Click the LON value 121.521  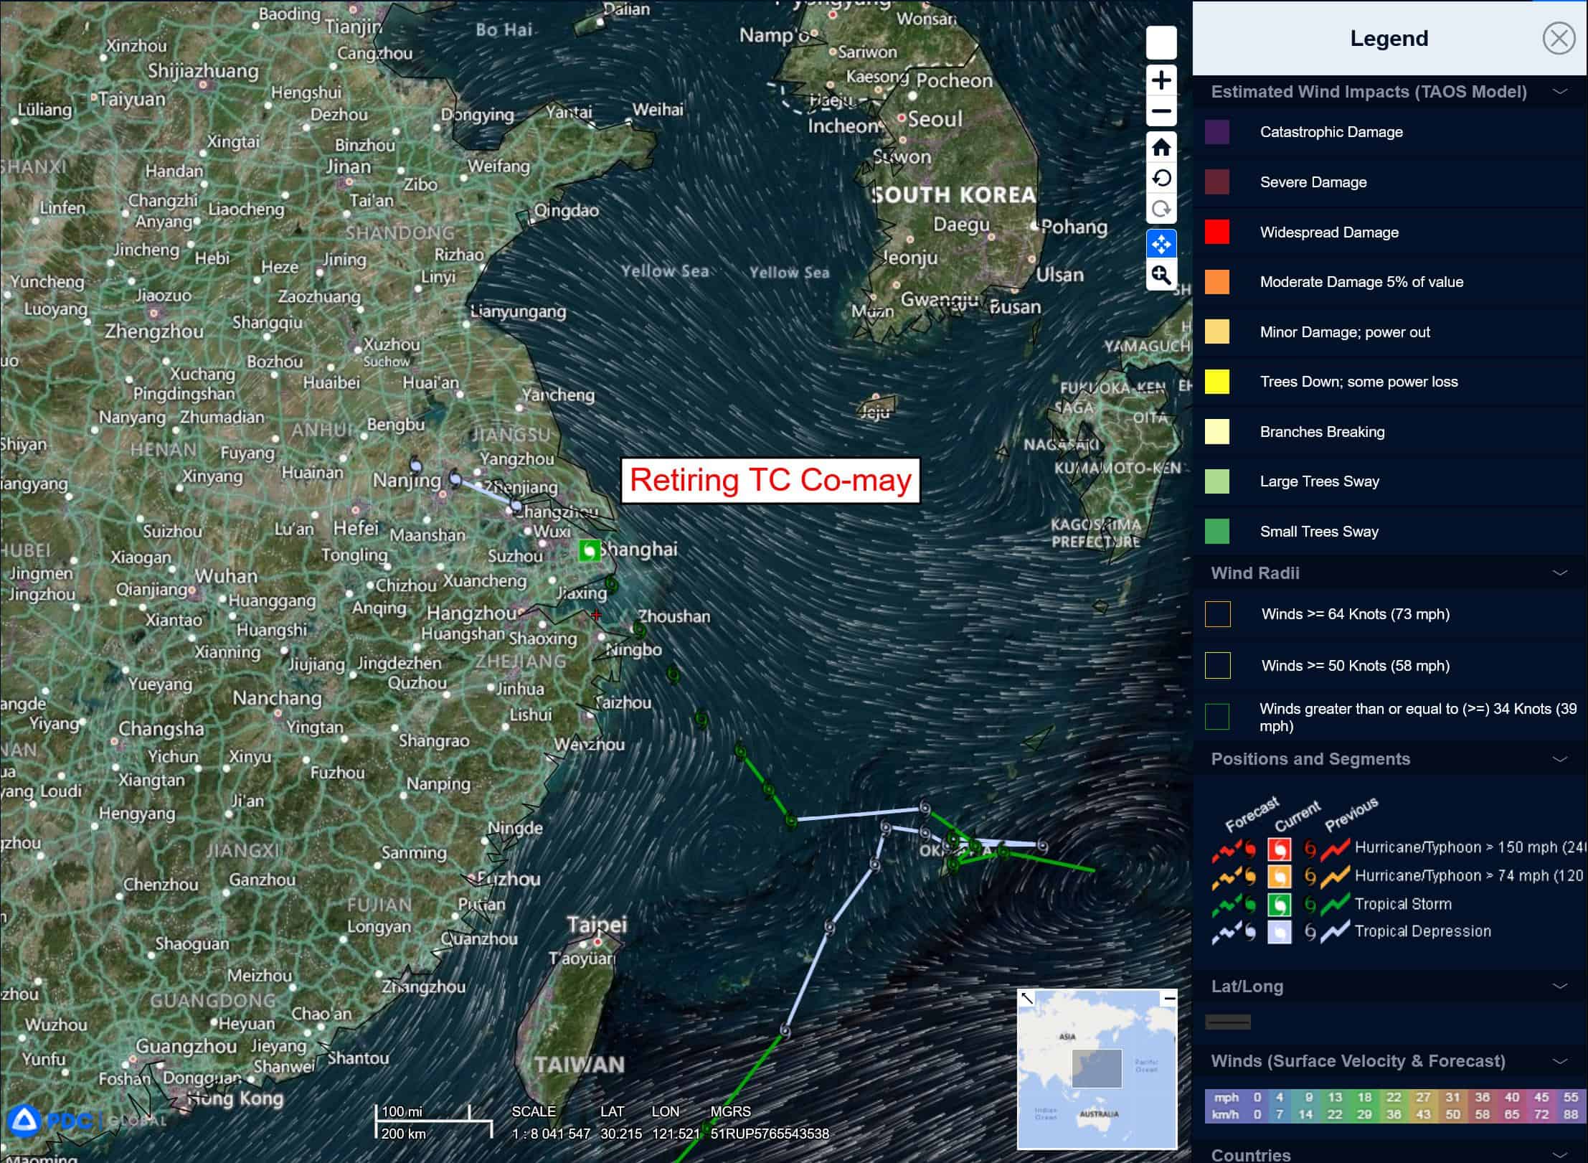pyautogui.click(x=676, y=1134)
